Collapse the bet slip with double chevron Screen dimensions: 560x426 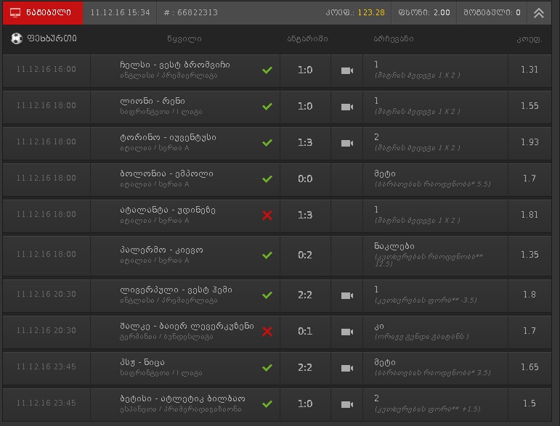(538, 13)
